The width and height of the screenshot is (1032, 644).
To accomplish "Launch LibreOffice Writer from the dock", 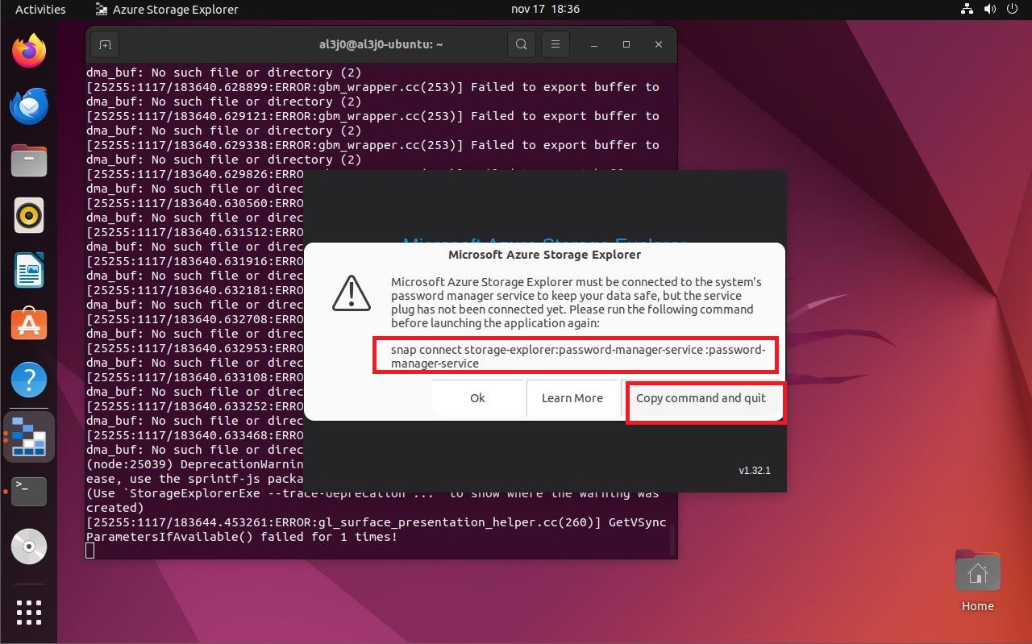I will coord(29,270).
